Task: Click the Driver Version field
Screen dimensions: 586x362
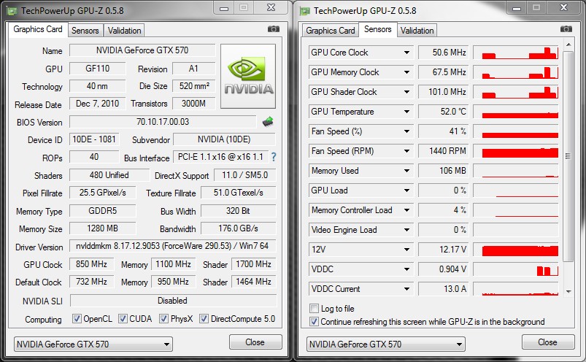Action: 173,246
